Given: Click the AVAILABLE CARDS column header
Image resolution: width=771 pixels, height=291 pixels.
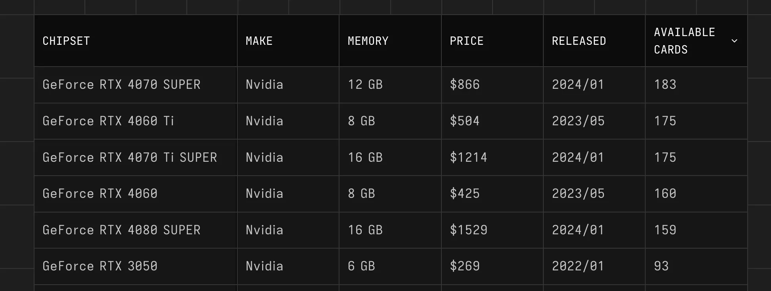Looking at the screenshot, I should pyautogui.click(x=684, y=41).
